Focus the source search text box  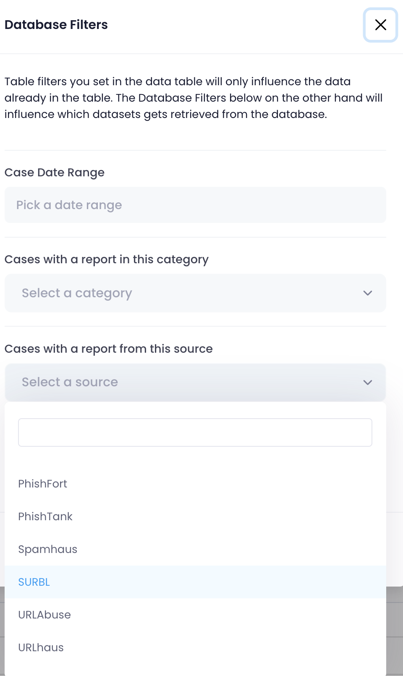click(x=195, y=432)
